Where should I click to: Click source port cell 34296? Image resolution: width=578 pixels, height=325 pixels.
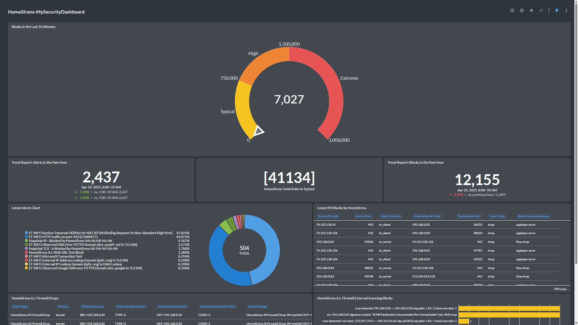(369, 242)
